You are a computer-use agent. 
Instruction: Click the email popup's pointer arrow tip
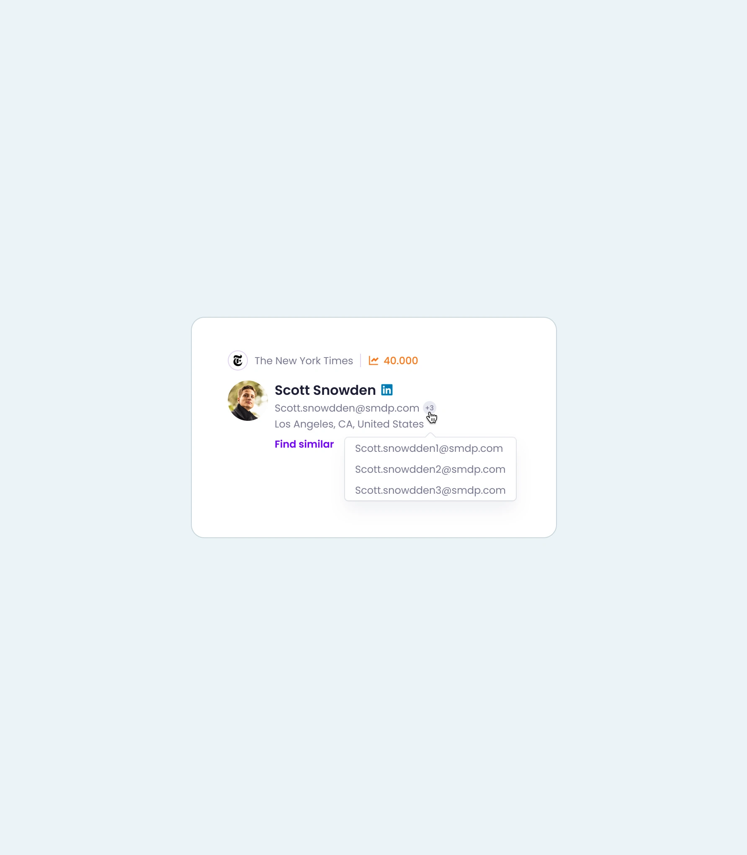430,435
